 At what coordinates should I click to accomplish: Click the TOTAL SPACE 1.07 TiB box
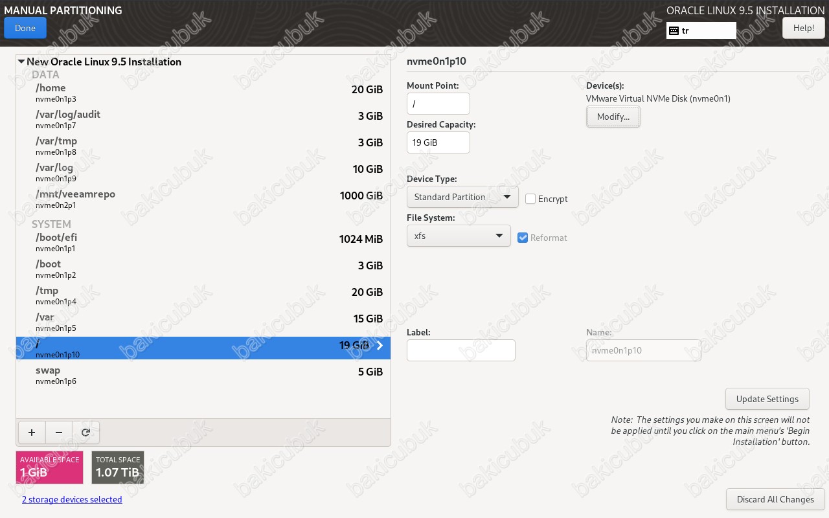click(118, 467)
